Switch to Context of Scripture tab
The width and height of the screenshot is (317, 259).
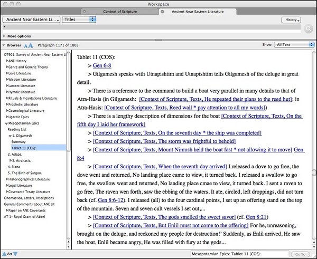tap(120, 12)
